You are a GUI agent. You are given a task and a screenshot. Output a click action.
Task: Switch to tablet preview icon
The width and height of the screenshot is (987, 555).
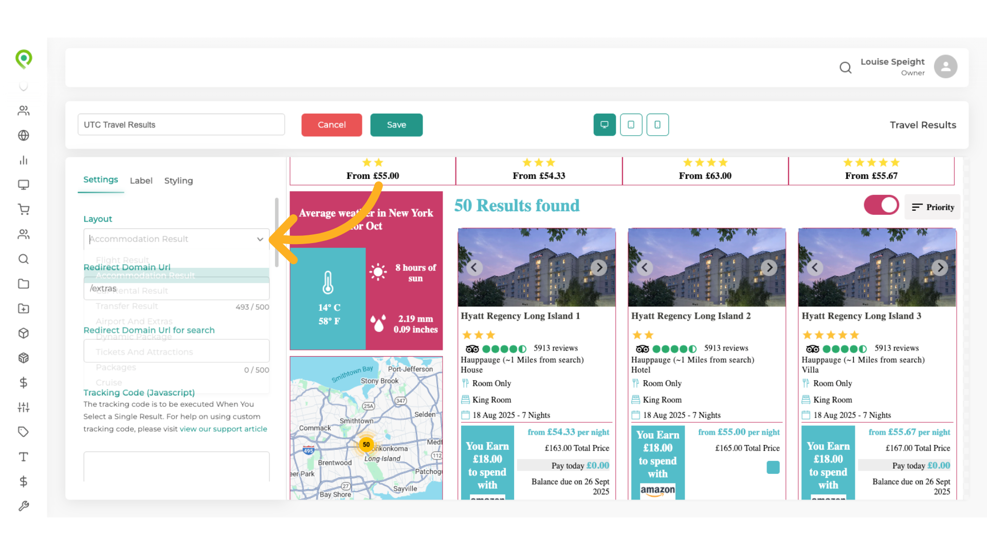[631, 125]
